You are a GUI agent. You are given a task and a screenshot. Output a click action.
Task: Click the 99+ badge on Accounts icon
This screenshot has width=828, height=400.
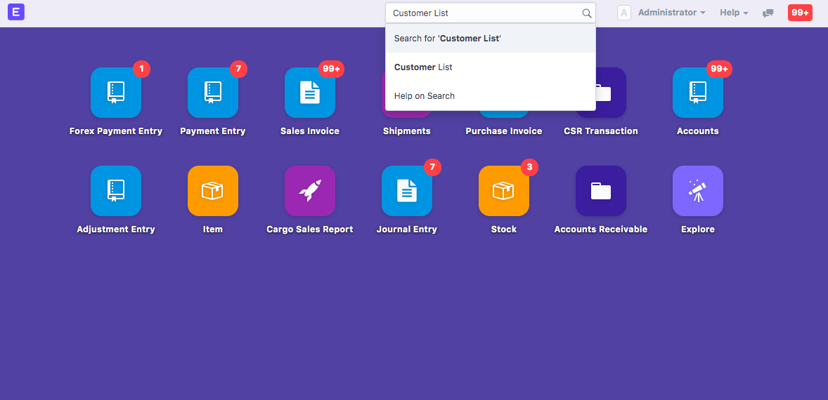coord(719,69)
